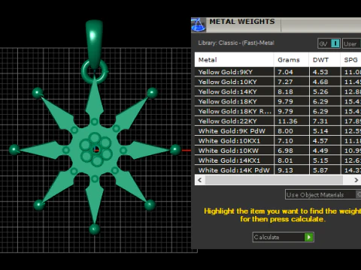
Task: Select the White Gold:14KX1 row
Action: point(278,160)
